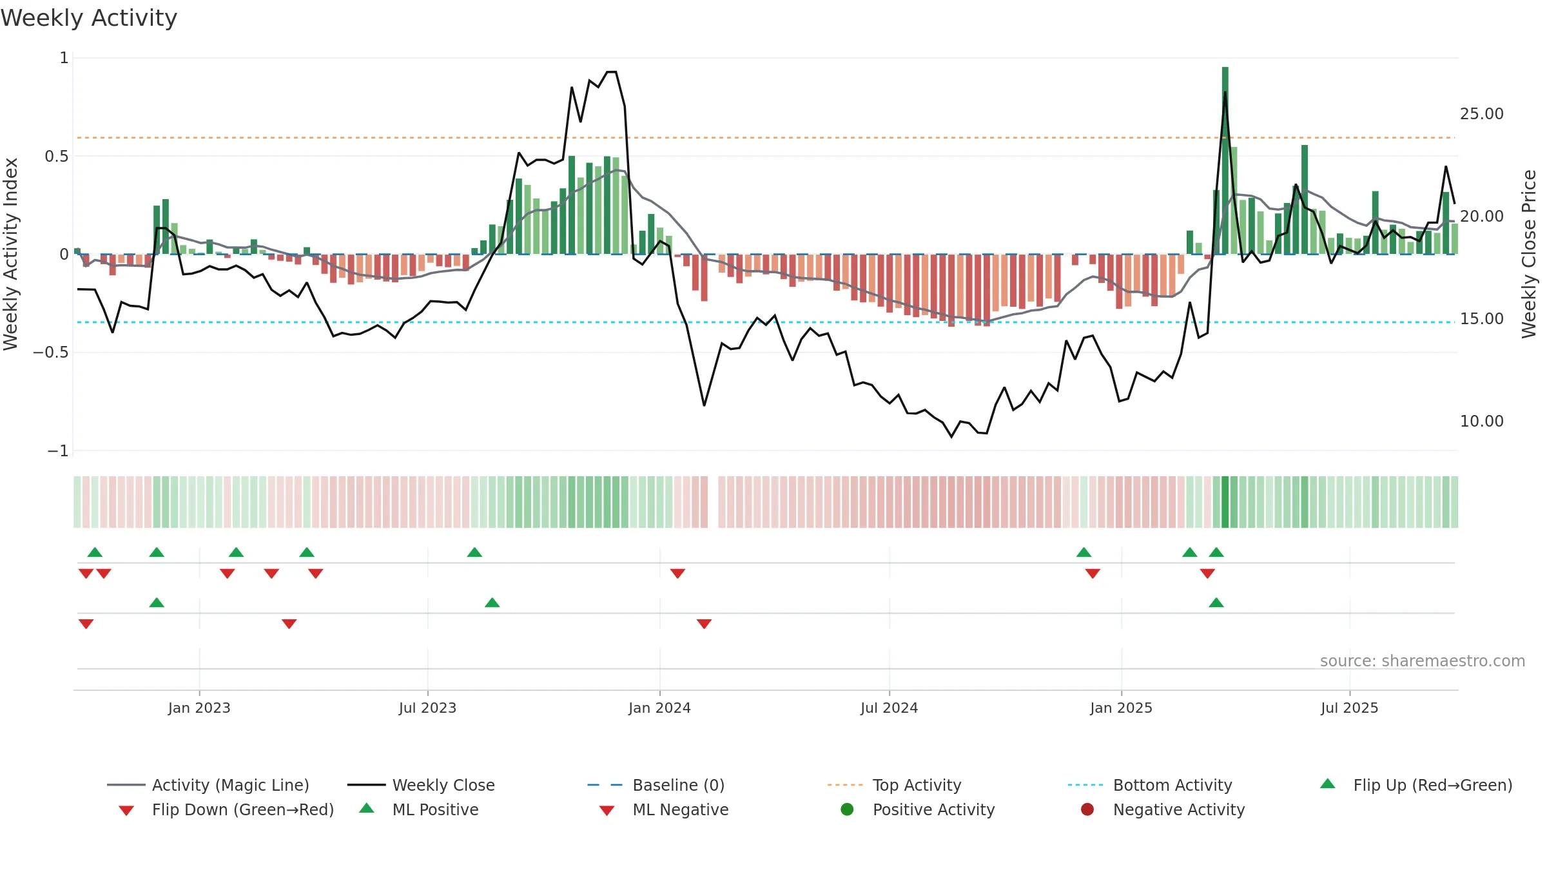Click the tallest dark green activity bar in 2025
This screenshot has height=870, width=1547.
click(x=1225, y=160)
